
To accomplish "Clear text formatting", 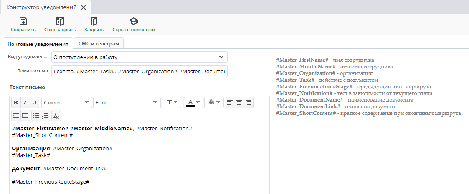I will pos(56,116).
